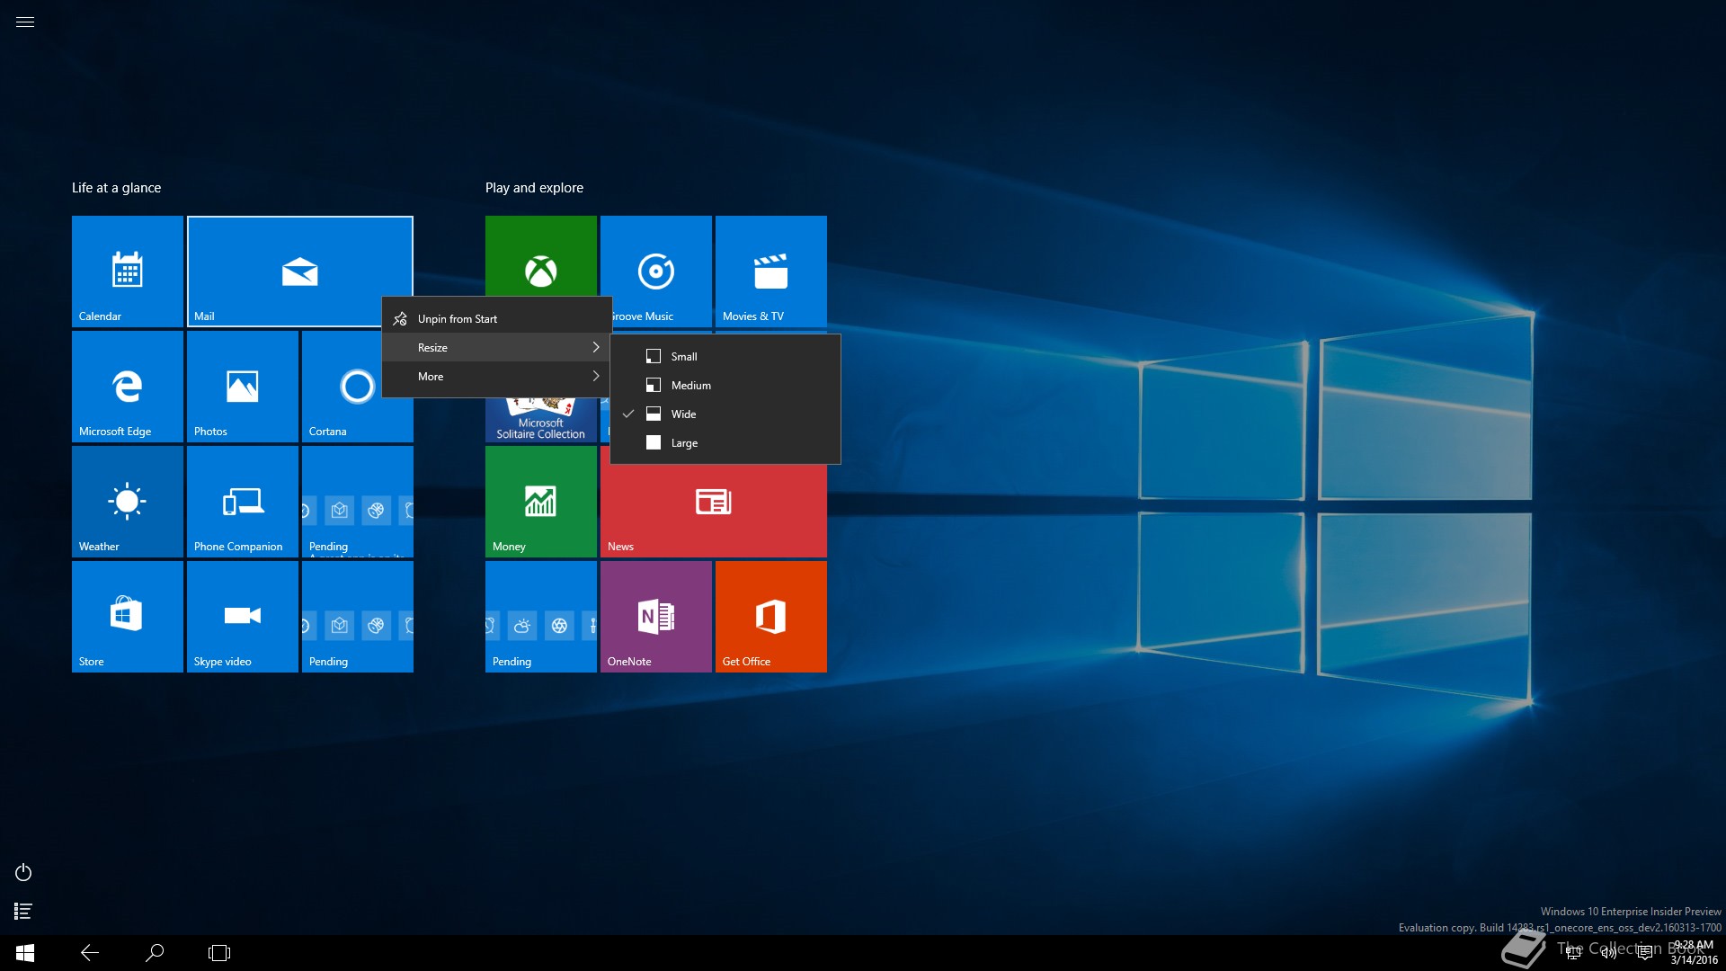The width and height of the screenshot is (1726, 971).
Task: Select the checked Wide tile size
Action: (725, 414)
